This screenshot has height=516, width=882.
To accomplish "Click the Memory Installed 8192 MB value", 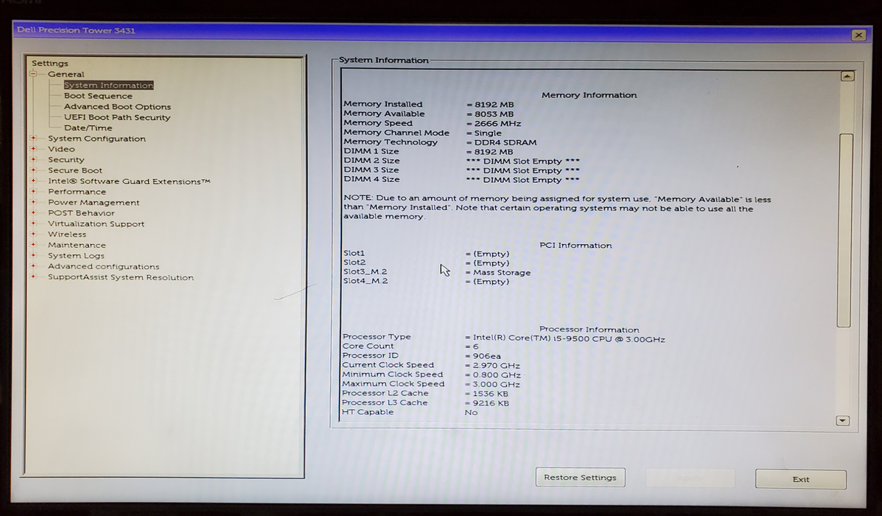I will coord(490,105).
